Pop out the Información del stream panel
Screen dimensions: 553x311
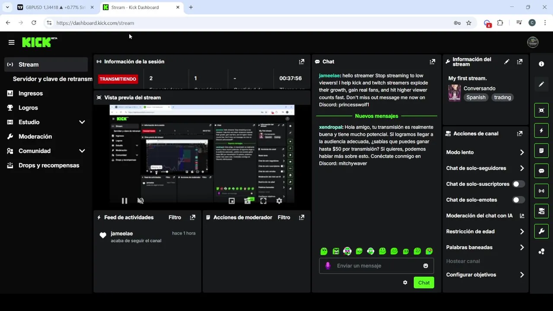pos(520,62)
